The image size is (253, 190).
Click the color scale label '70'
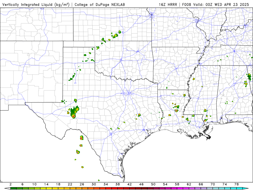click(213, 184)
